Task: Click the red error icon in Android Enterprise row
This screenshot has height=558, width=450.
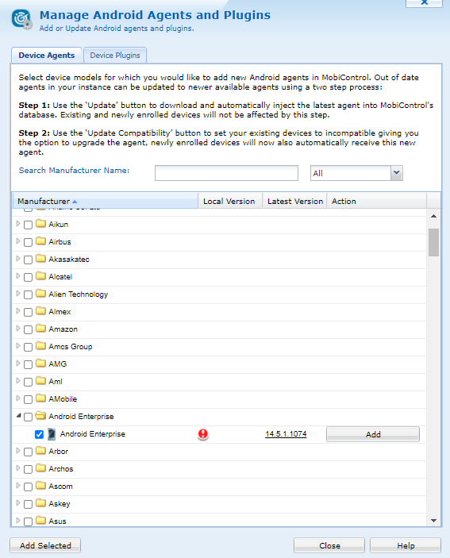Action: (x=203, y=434)
